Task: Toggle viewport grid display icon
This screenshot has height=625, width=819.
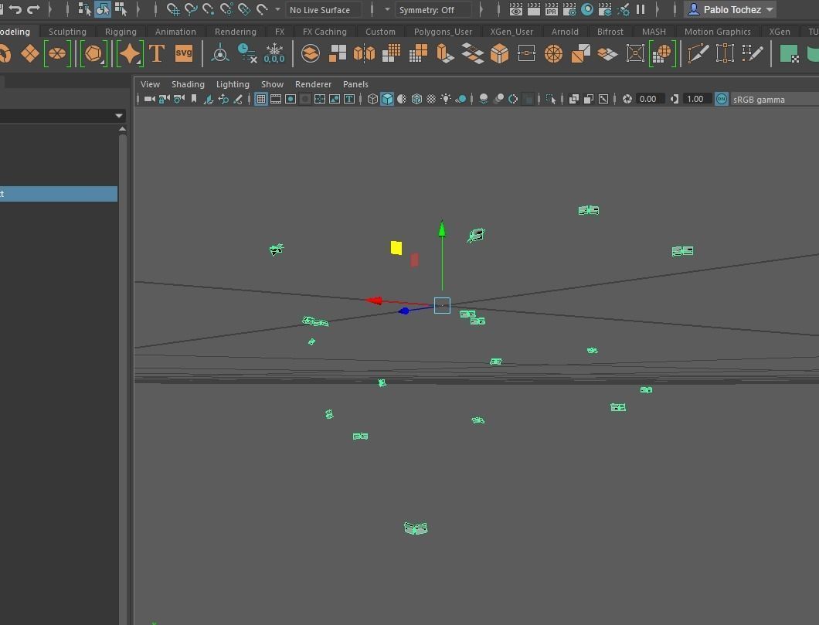Action: point(261,99)
